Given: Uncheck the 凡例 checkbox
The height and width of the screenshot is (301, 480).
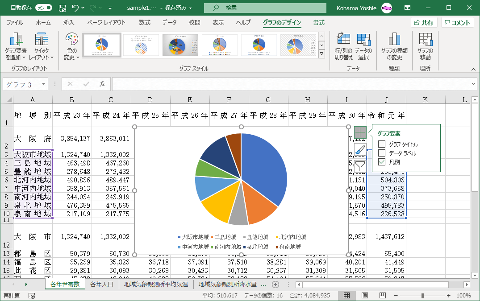Looking at the screenshot, I should click(x=382, y=162).
